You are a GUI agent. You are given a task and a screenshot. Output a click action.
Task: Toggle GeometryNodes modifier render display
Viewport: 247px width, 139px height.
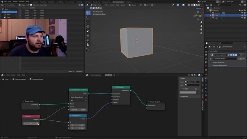[x=236, y=55]
